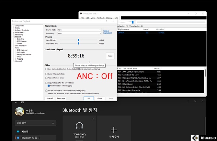Select DVD-Audio under Tools
Viewport: 217px width, 141px height.
[x=21, y=52]
